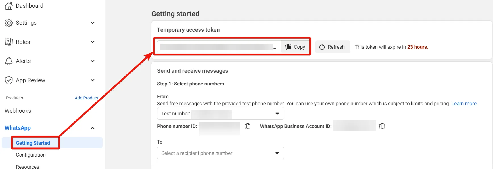Click the Settings gear icon
The width and height of the screenshot is (493, 169).
tap(9, 23)
